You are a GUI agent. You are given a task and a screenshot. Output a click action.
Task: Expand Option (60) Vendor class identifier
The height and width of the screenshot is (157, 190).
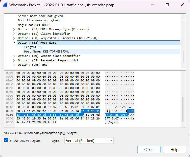[14, 56]
